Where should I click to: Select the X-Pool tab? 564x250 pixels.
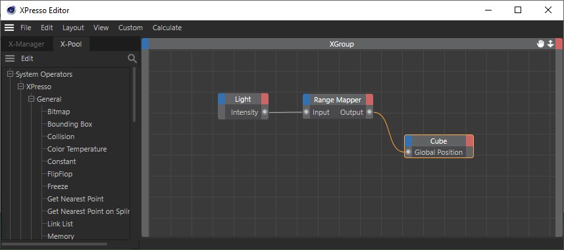pyautogui.click(x=71, y=44)
